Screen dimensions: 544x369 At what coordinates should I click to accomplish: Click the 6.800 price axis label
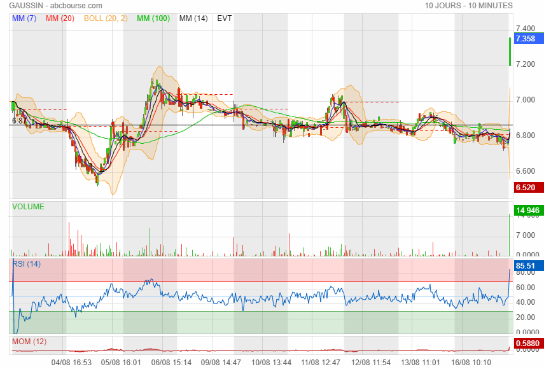[x=526, y=136]
